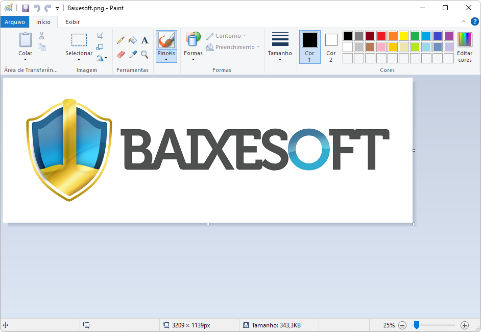Pick the red color swatch
The width and height of the screenshot is (481, 332).
[381, 36]
